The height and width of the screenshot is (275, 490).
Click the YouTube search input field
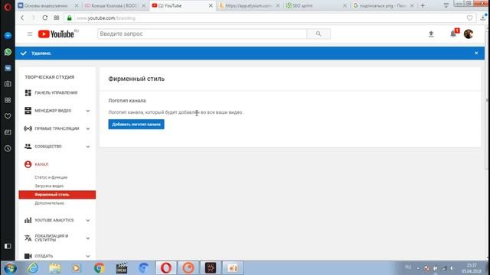[202, 34]
